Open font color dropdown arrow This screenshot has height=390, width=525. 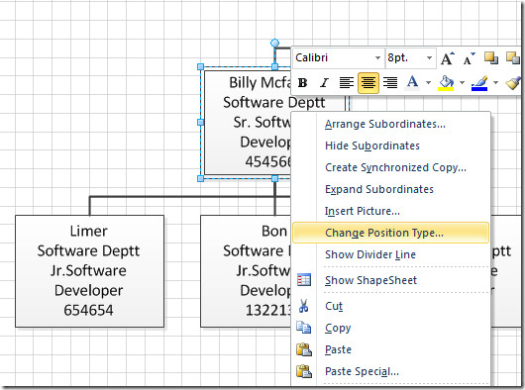[x=428, y=82]
